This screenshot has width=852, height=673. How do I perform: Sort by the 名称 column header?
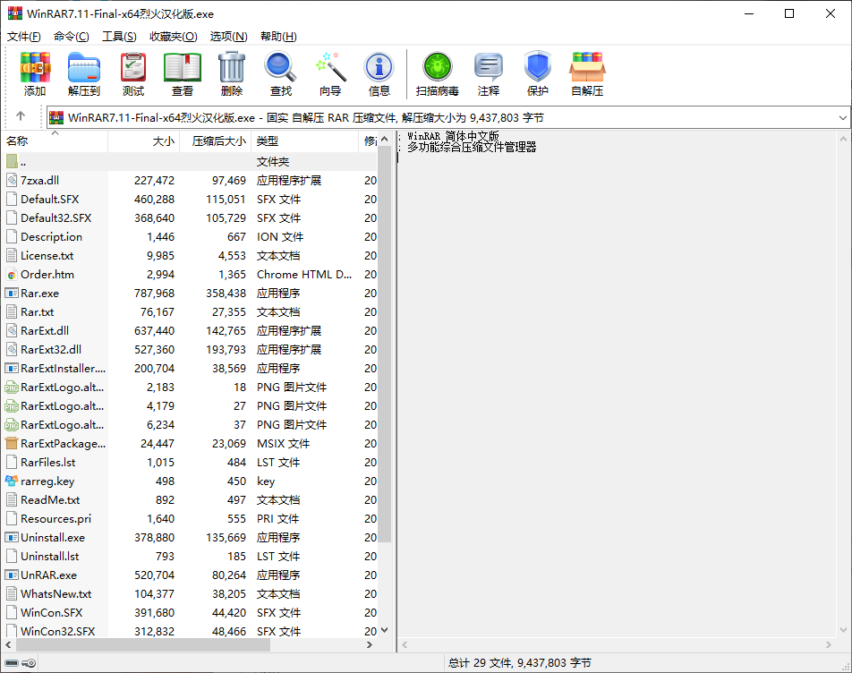click(x=56, y=141)
